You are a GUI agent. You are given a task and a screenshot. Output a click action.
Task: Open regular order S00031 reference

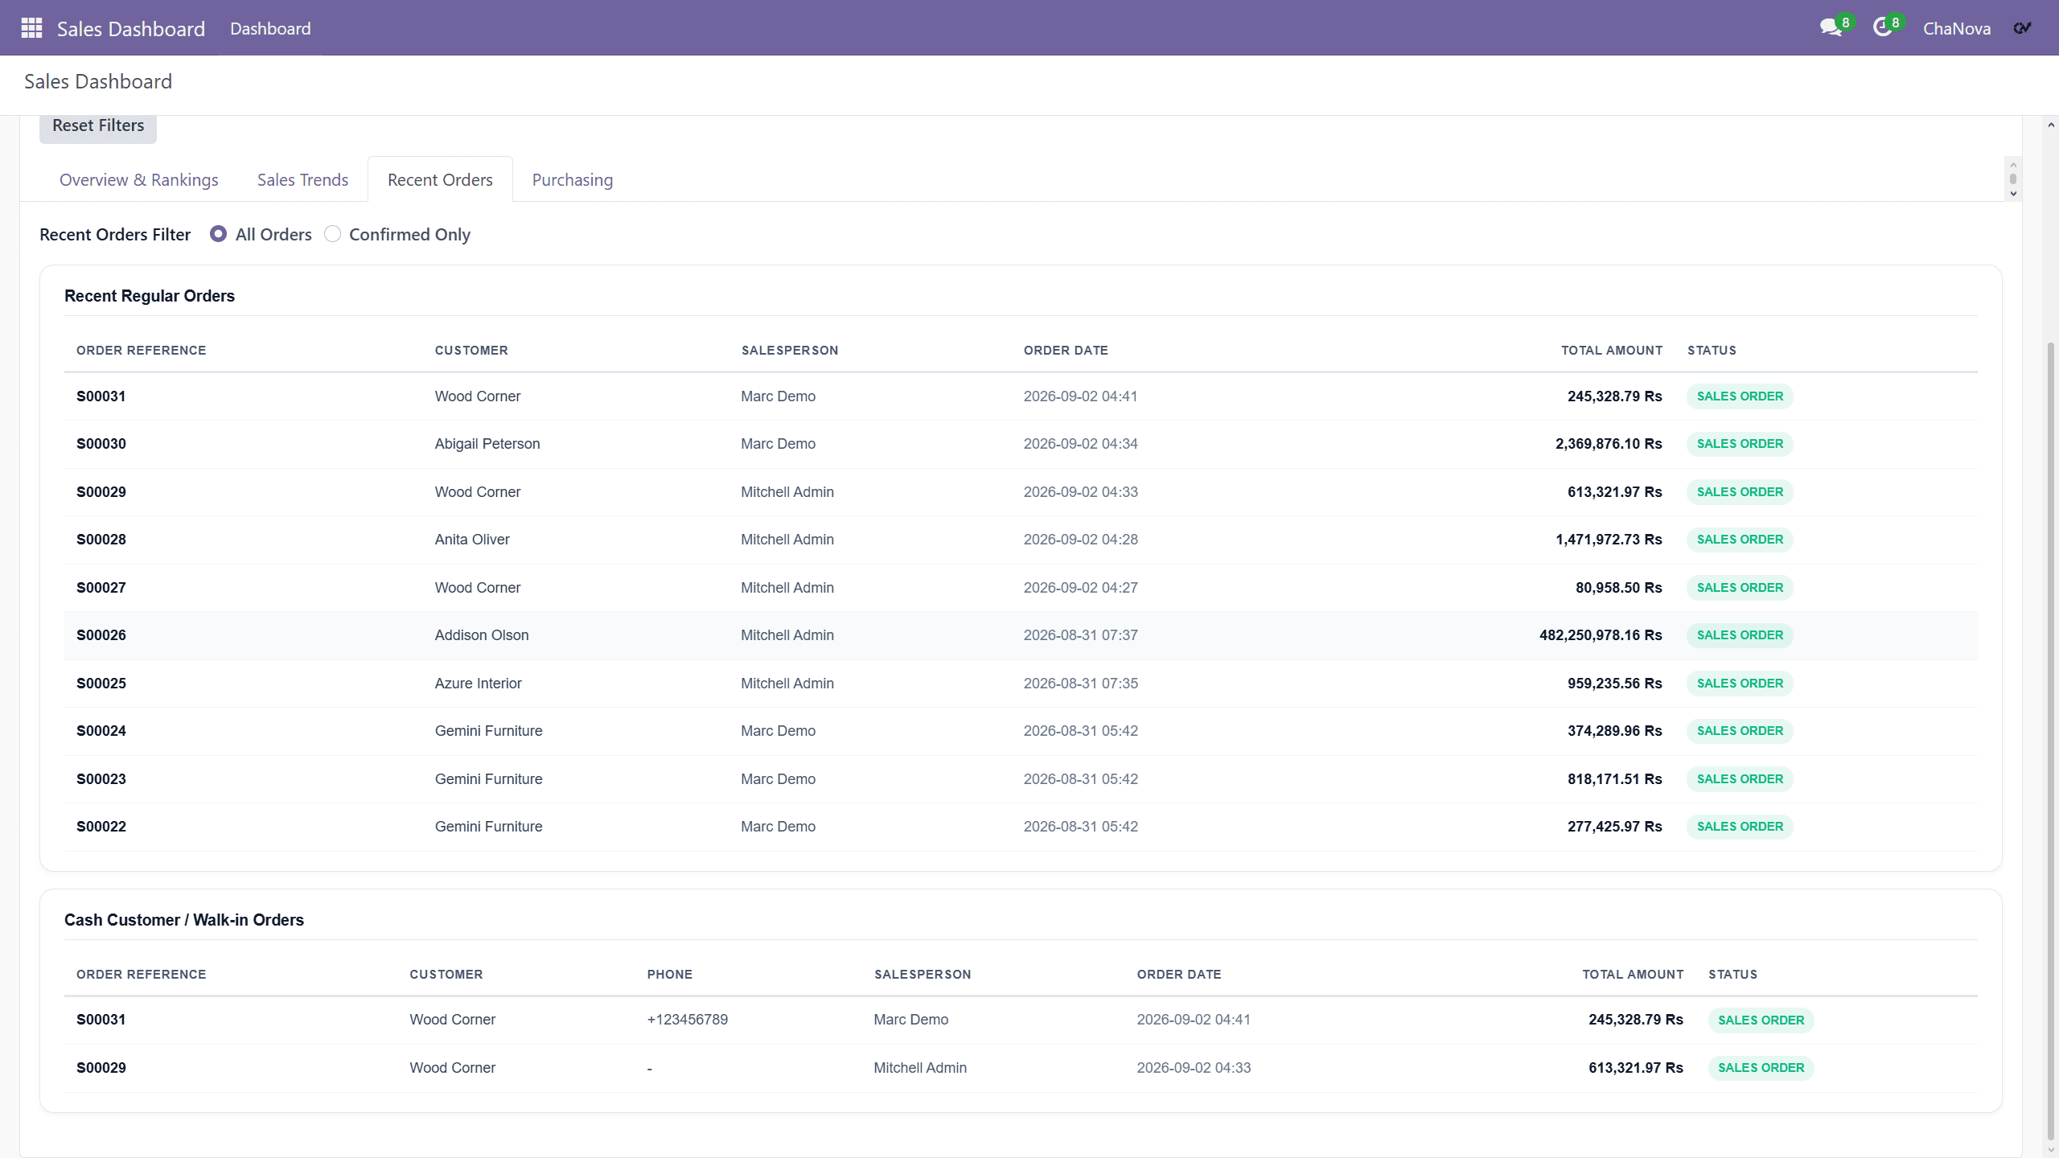pyautogui.click(x=101, y=396)
